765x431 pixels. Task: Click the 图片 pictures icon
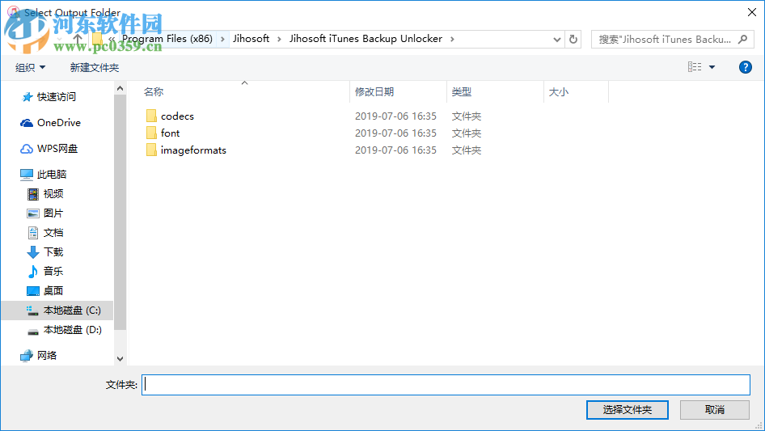(x=32, y=213)
